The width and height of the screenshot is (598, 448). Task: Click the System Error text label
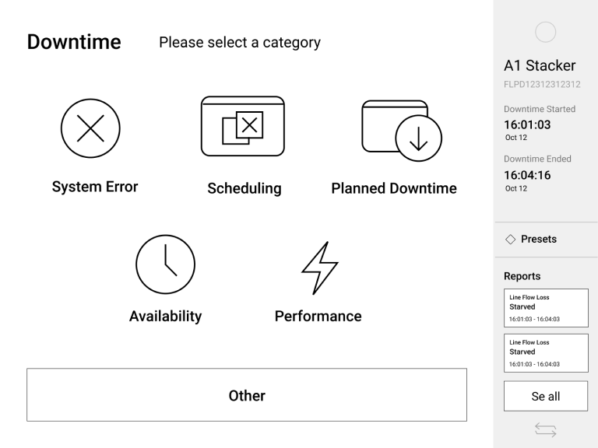(95, 187)
